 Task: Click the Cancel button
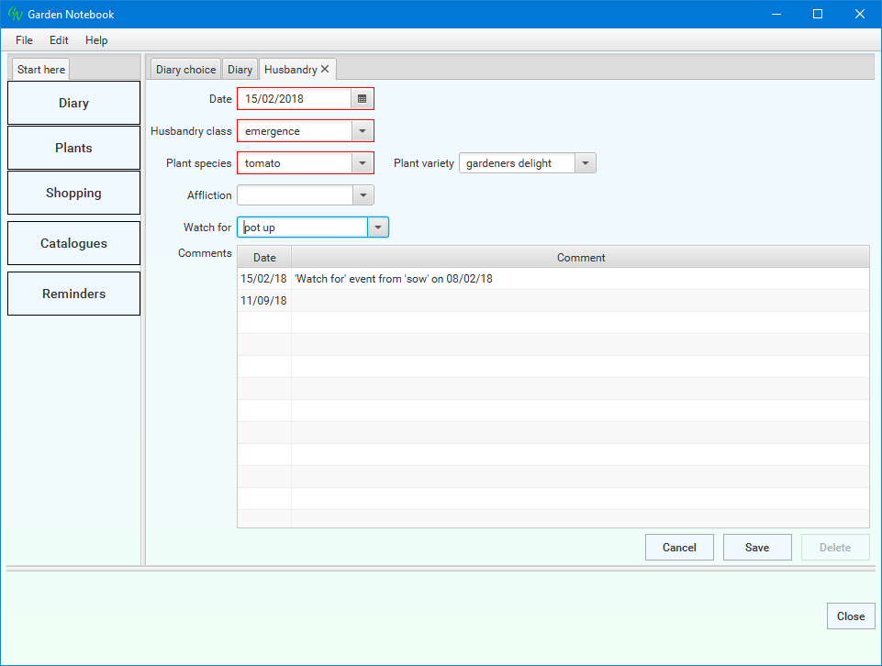[x=679, y=548]
